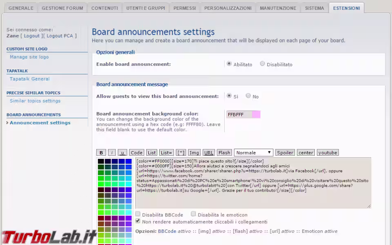Click the Logout PCA link
The height and width of the screenshot is (245, 392).
pos(60,36)
